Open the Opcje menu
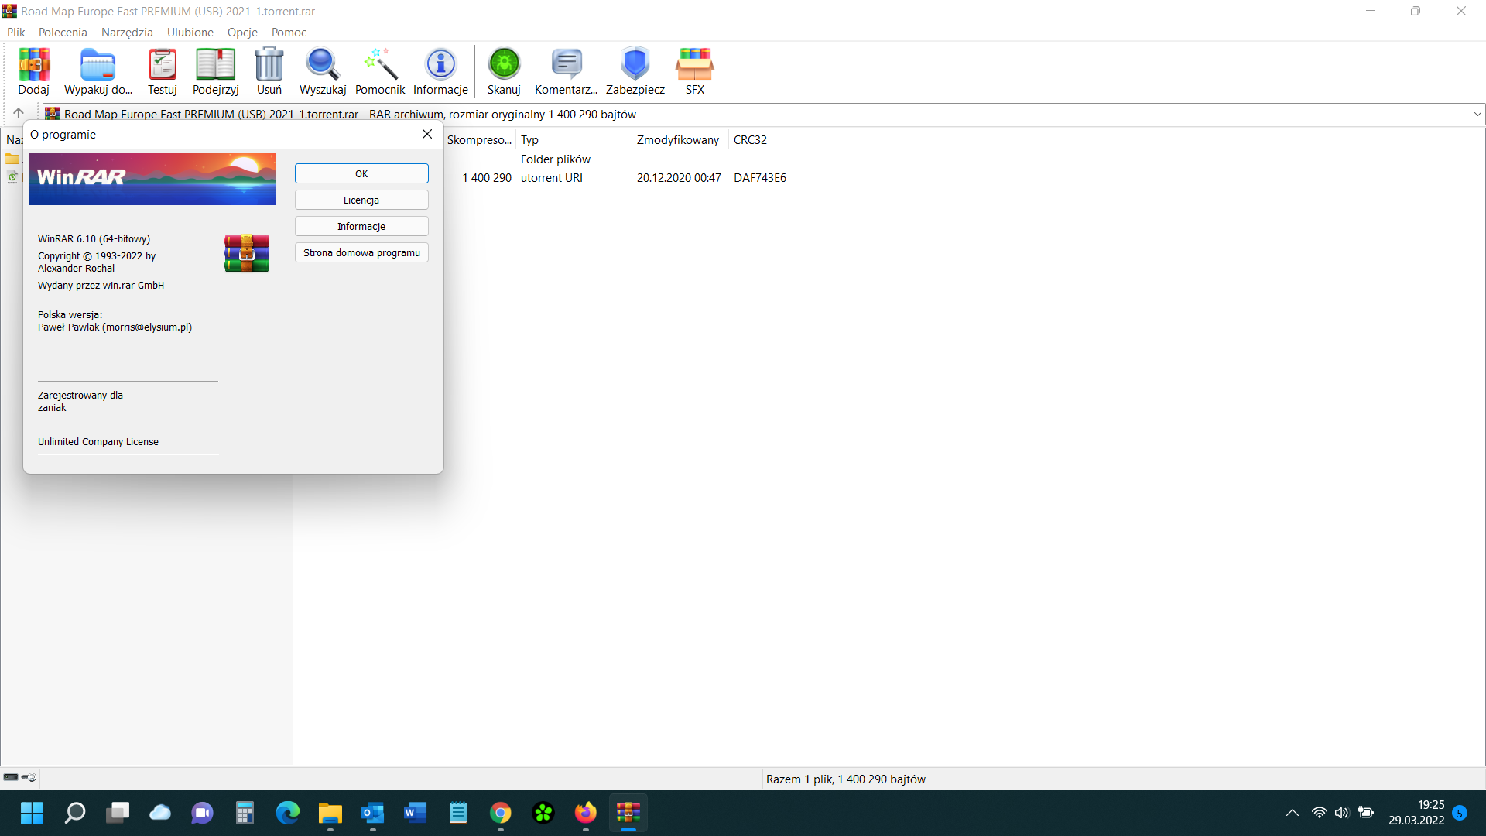The image size is (1486, 836). [x=242, y=32]
